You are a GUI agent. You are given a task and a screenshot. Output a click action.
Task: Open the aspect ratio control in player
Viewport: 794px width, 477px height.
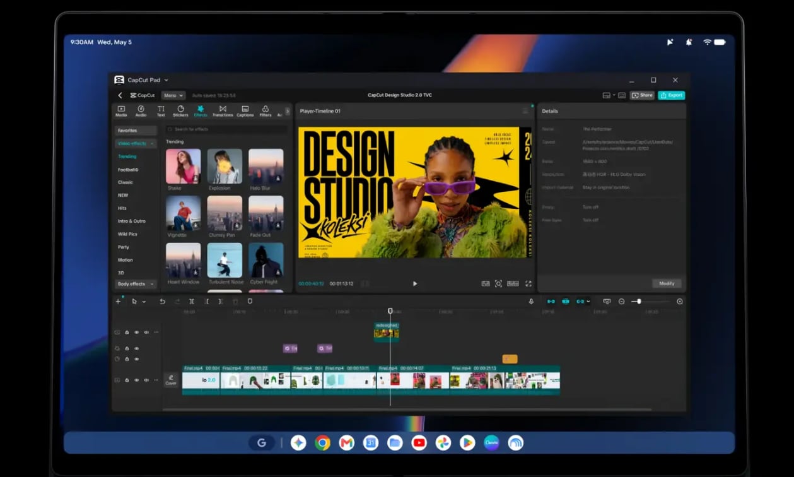(x=513, y=284)
